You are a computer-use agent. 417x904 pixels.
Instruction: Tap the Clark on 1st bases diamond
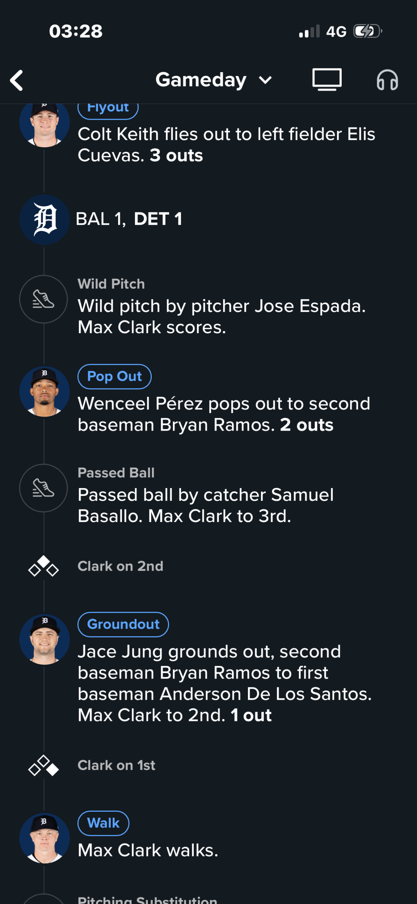pos(44,765)
